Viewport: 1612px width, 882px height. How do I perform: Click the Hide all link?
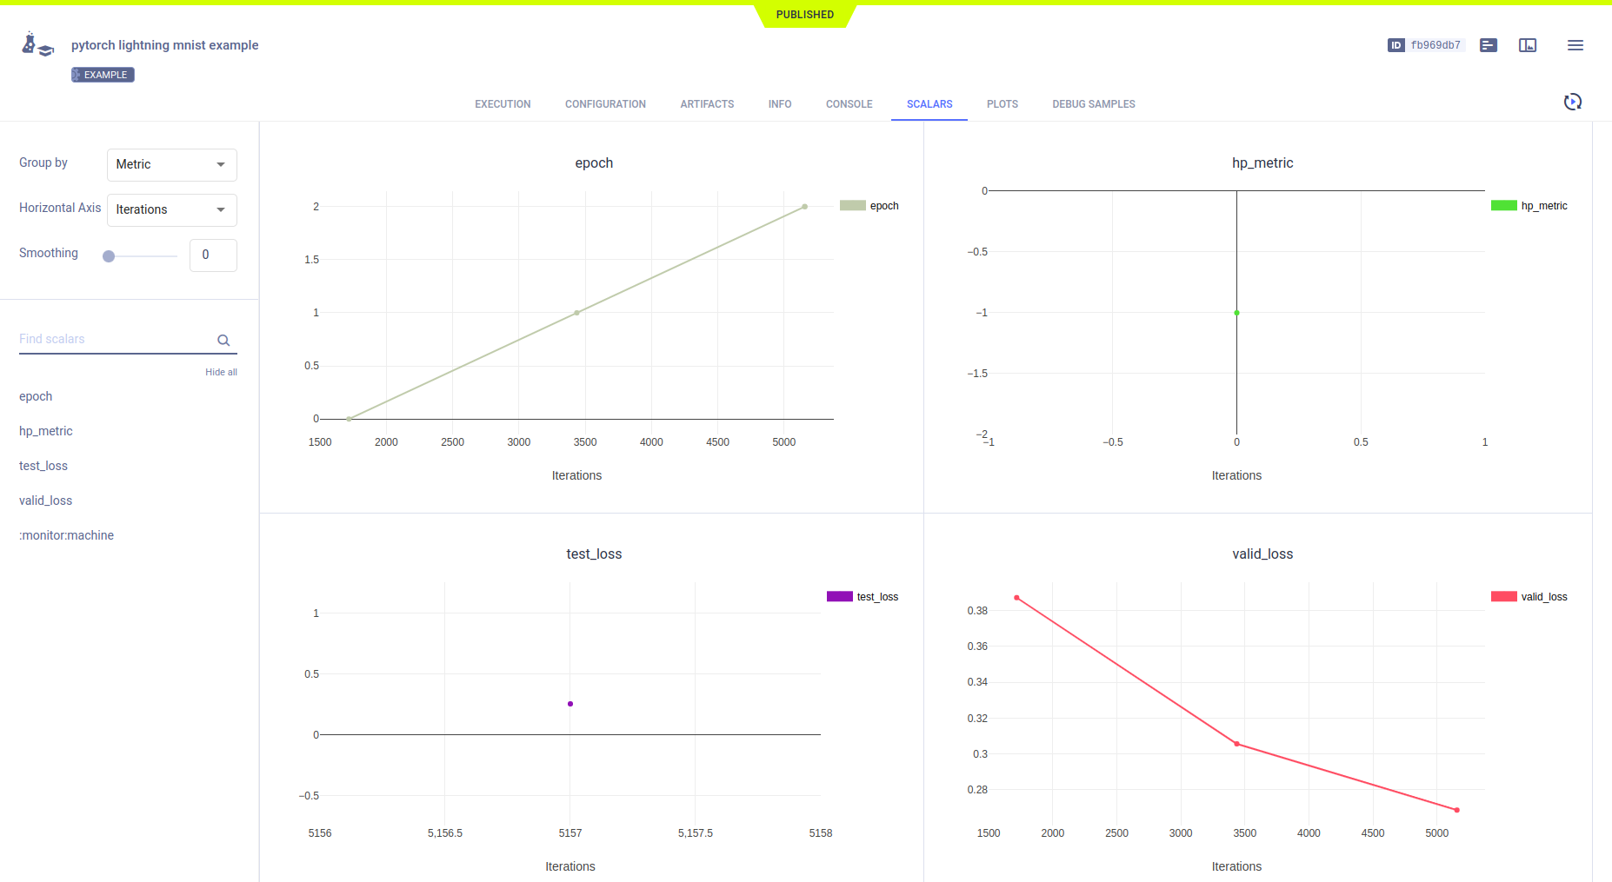221,372
